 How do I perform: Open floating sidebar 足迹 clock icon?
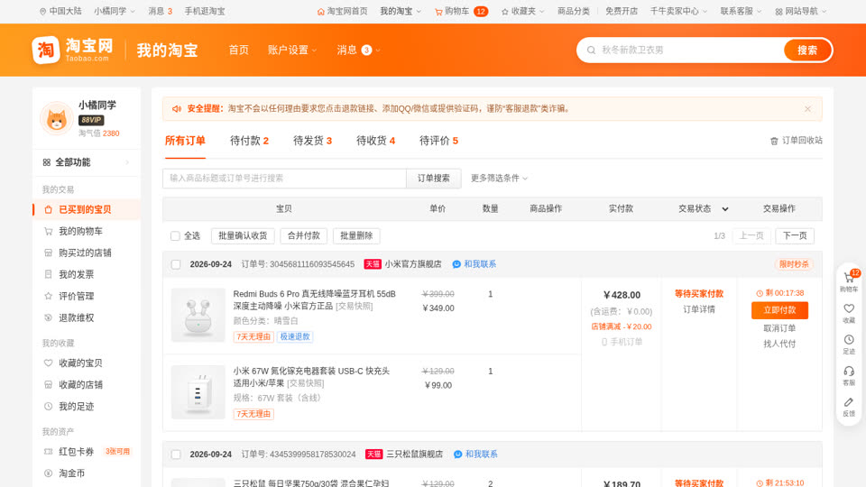tap(849, 340)
